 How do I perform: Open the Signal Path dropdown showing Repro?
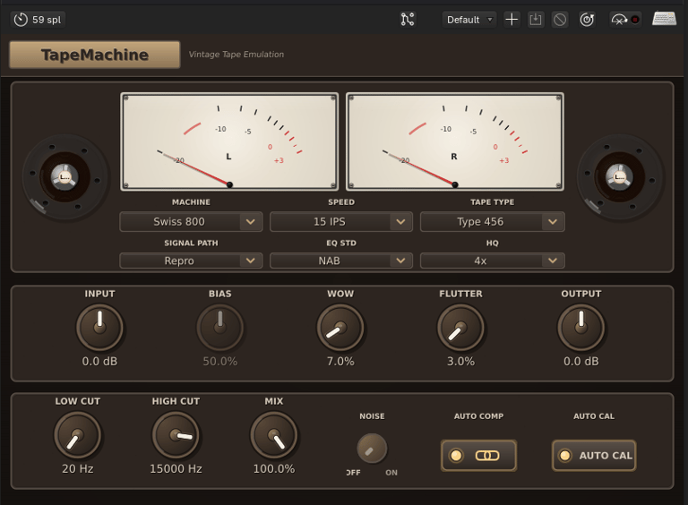191,261
